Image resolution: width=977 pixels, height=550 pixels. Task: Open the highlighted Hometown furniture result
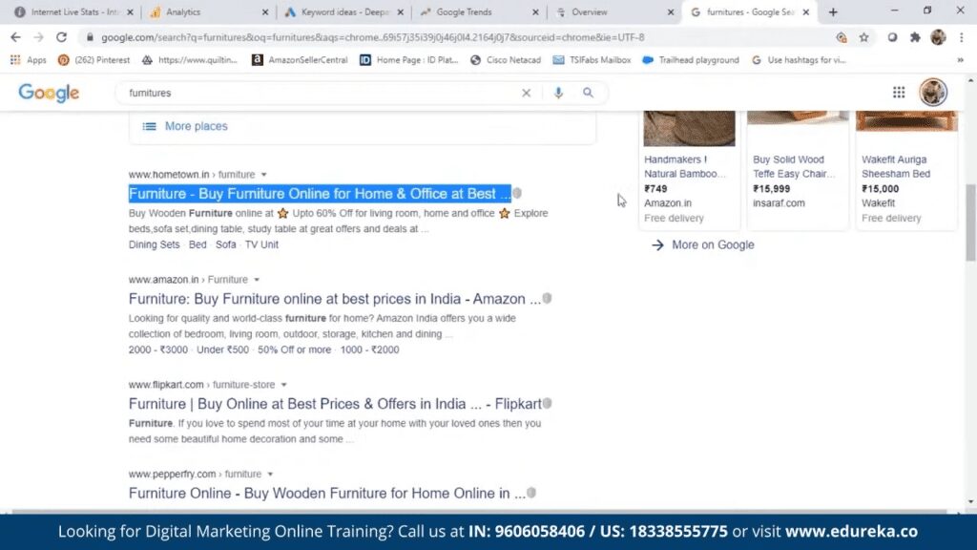(320, 194)
